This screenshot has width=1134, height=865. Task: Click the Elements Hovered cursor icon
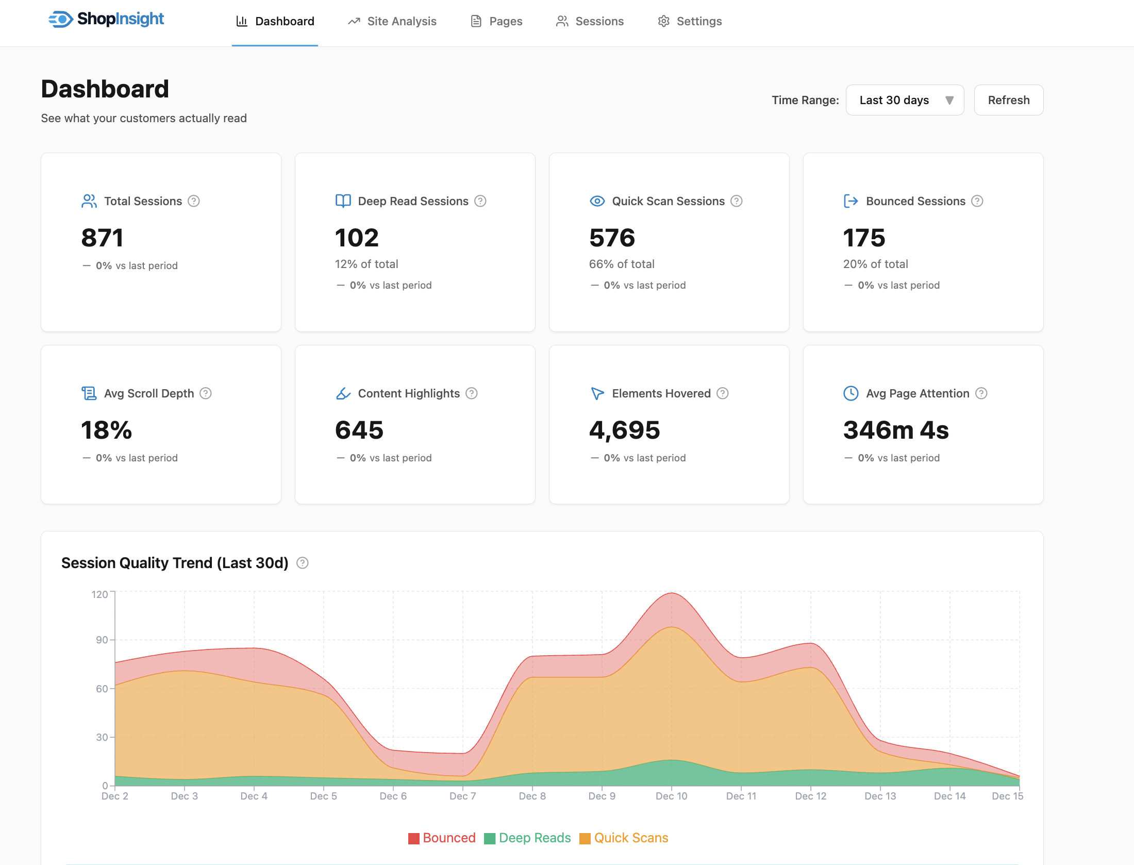(x=596, y=393)
